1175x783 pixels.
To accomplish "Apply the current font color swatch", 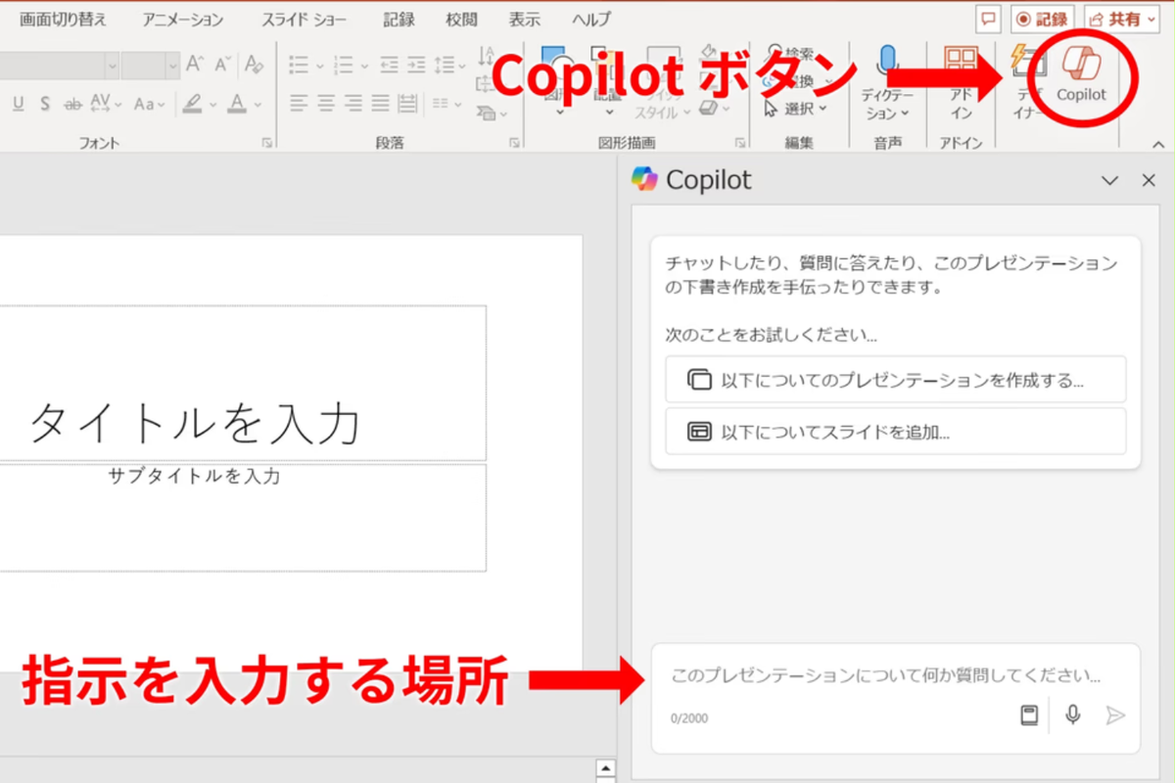I will pyautogui.click(x=236, y=103).
